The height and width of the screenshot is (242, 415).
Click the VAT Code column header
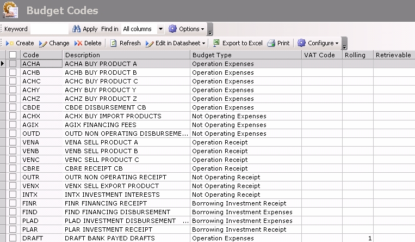321,55
